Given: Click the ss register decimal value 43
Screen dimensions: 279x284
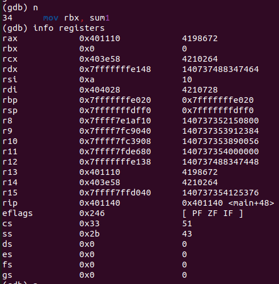Looking at the screenshot, I should click(x=187, y=234).
